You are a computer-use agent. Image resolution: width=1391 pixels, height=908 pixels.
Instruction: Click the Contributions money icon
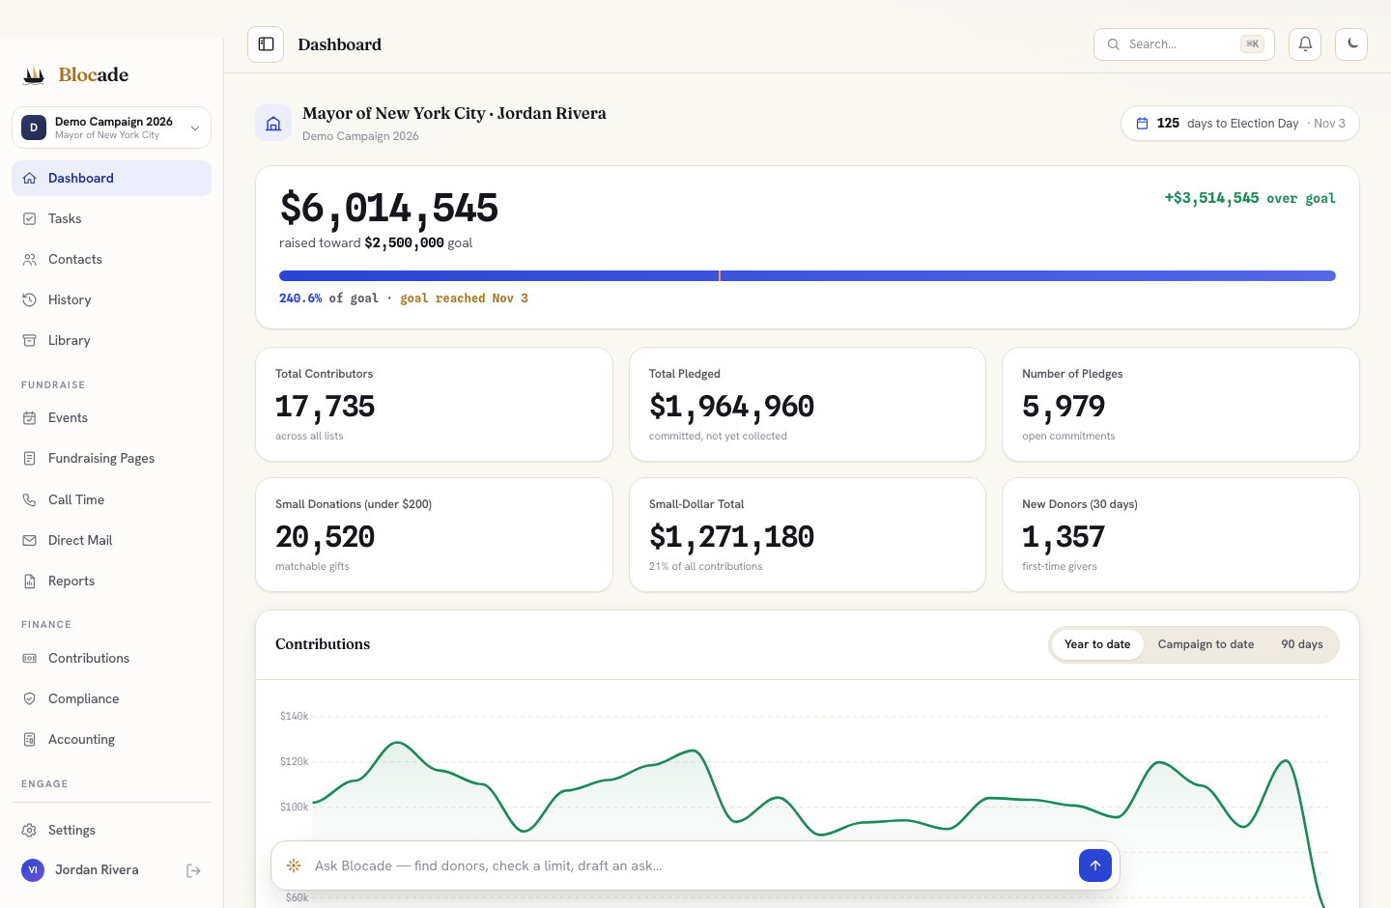pos(30,659)
